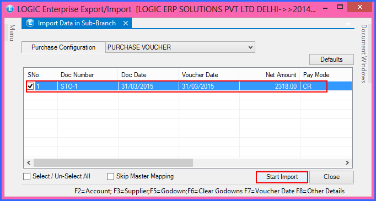The image size is (376, 201).
Task: Click the CR pay mode cell
Action: coord(326,86)
